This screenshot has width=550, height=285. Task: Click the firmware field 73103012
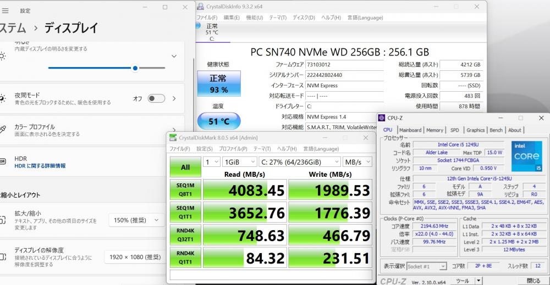pyautogui.click(x=344, y=64)
